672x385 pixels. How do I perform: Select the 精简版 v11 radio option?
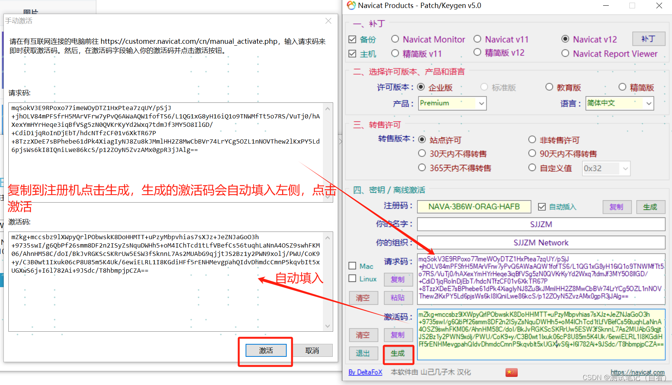point(395,53)
